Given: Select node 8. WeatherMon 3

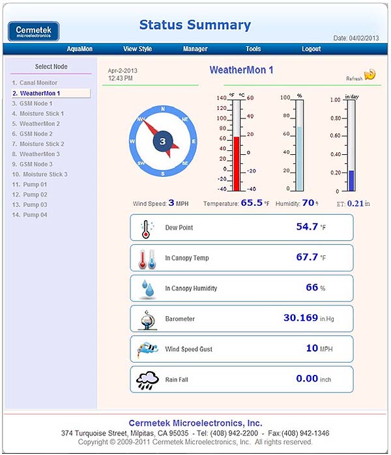Looking at the screenshot, I should (36, 154).
